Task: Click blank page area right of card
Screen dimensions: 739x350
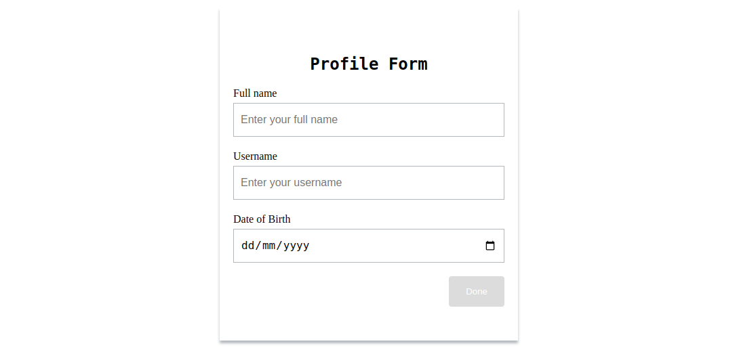Action: coord(628,175)
